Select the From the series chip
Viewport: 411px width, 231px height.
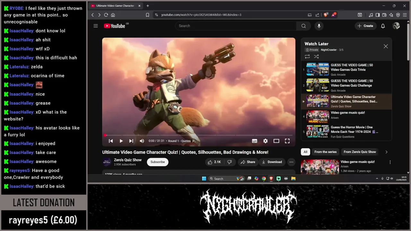pos(325,152)
